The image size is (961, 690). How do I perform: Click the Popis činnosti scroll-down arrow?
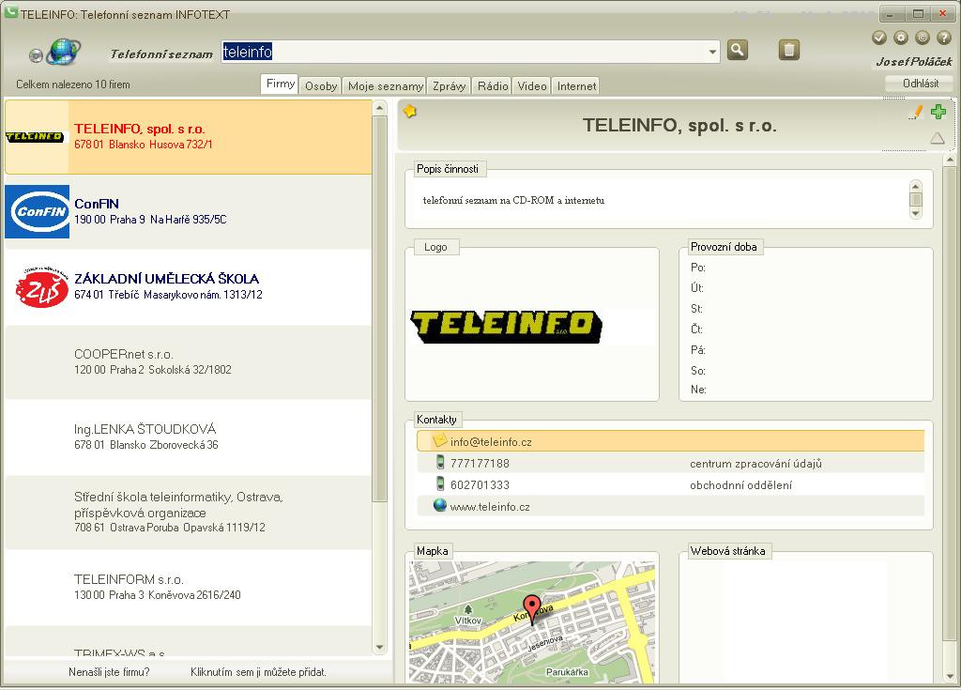coord(916,213)
